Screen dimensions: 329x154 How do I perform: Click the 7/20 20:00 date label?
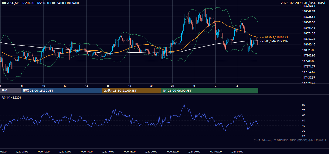pos(151,151)
